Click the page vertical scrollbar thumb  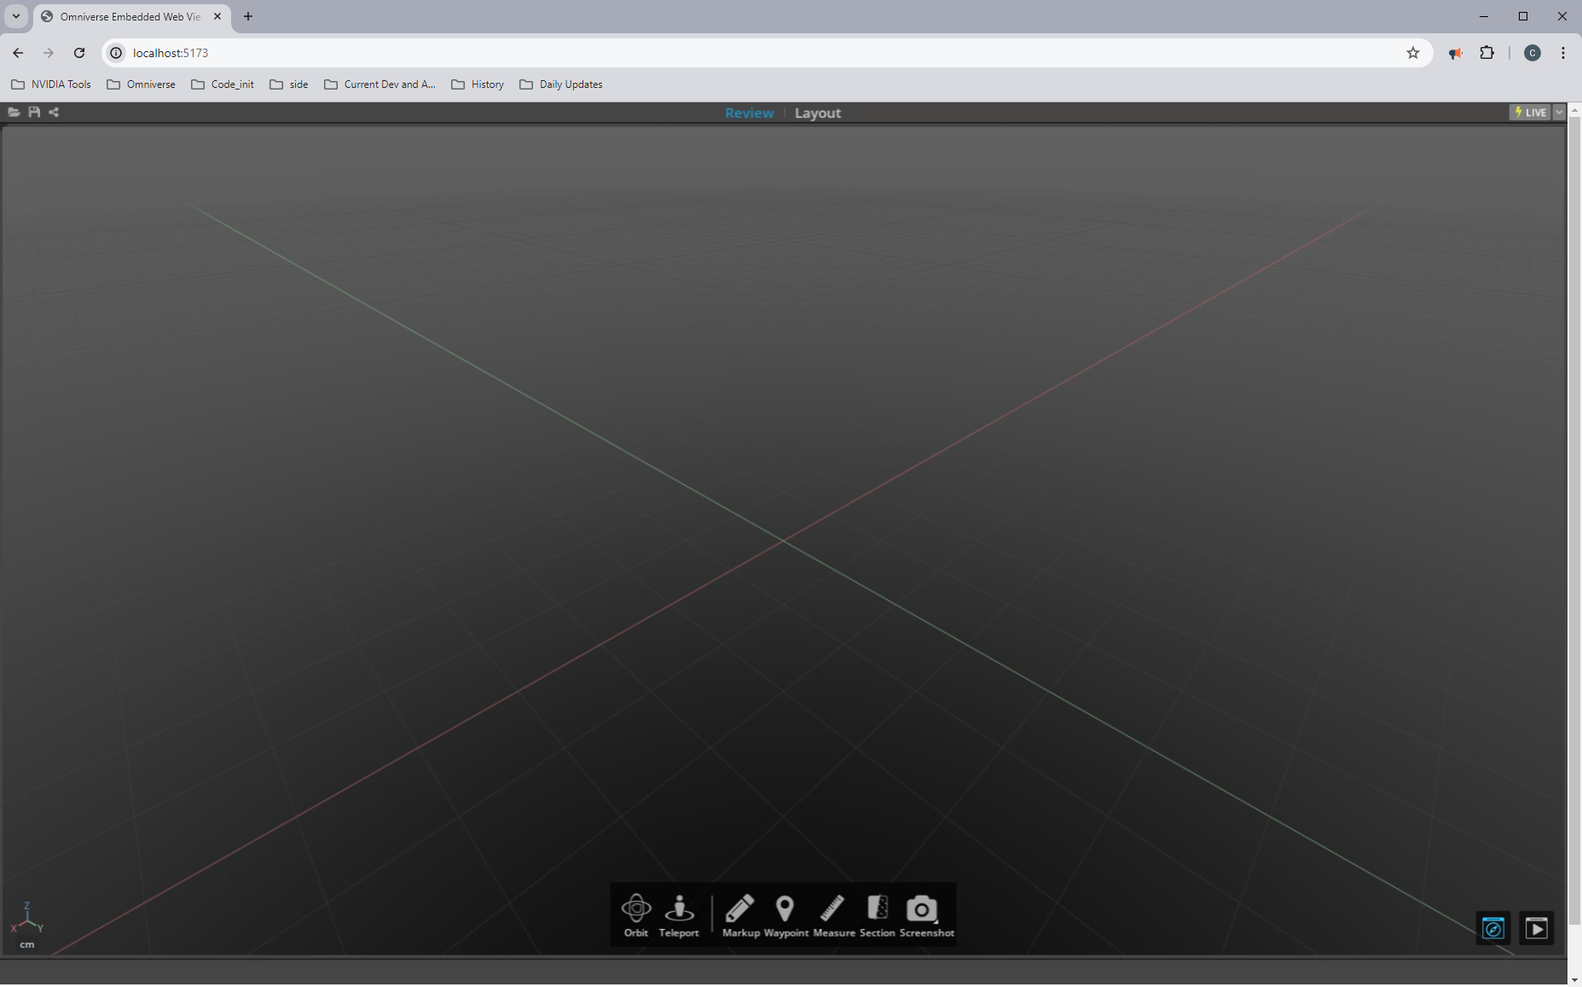[x=1575, y=522]
